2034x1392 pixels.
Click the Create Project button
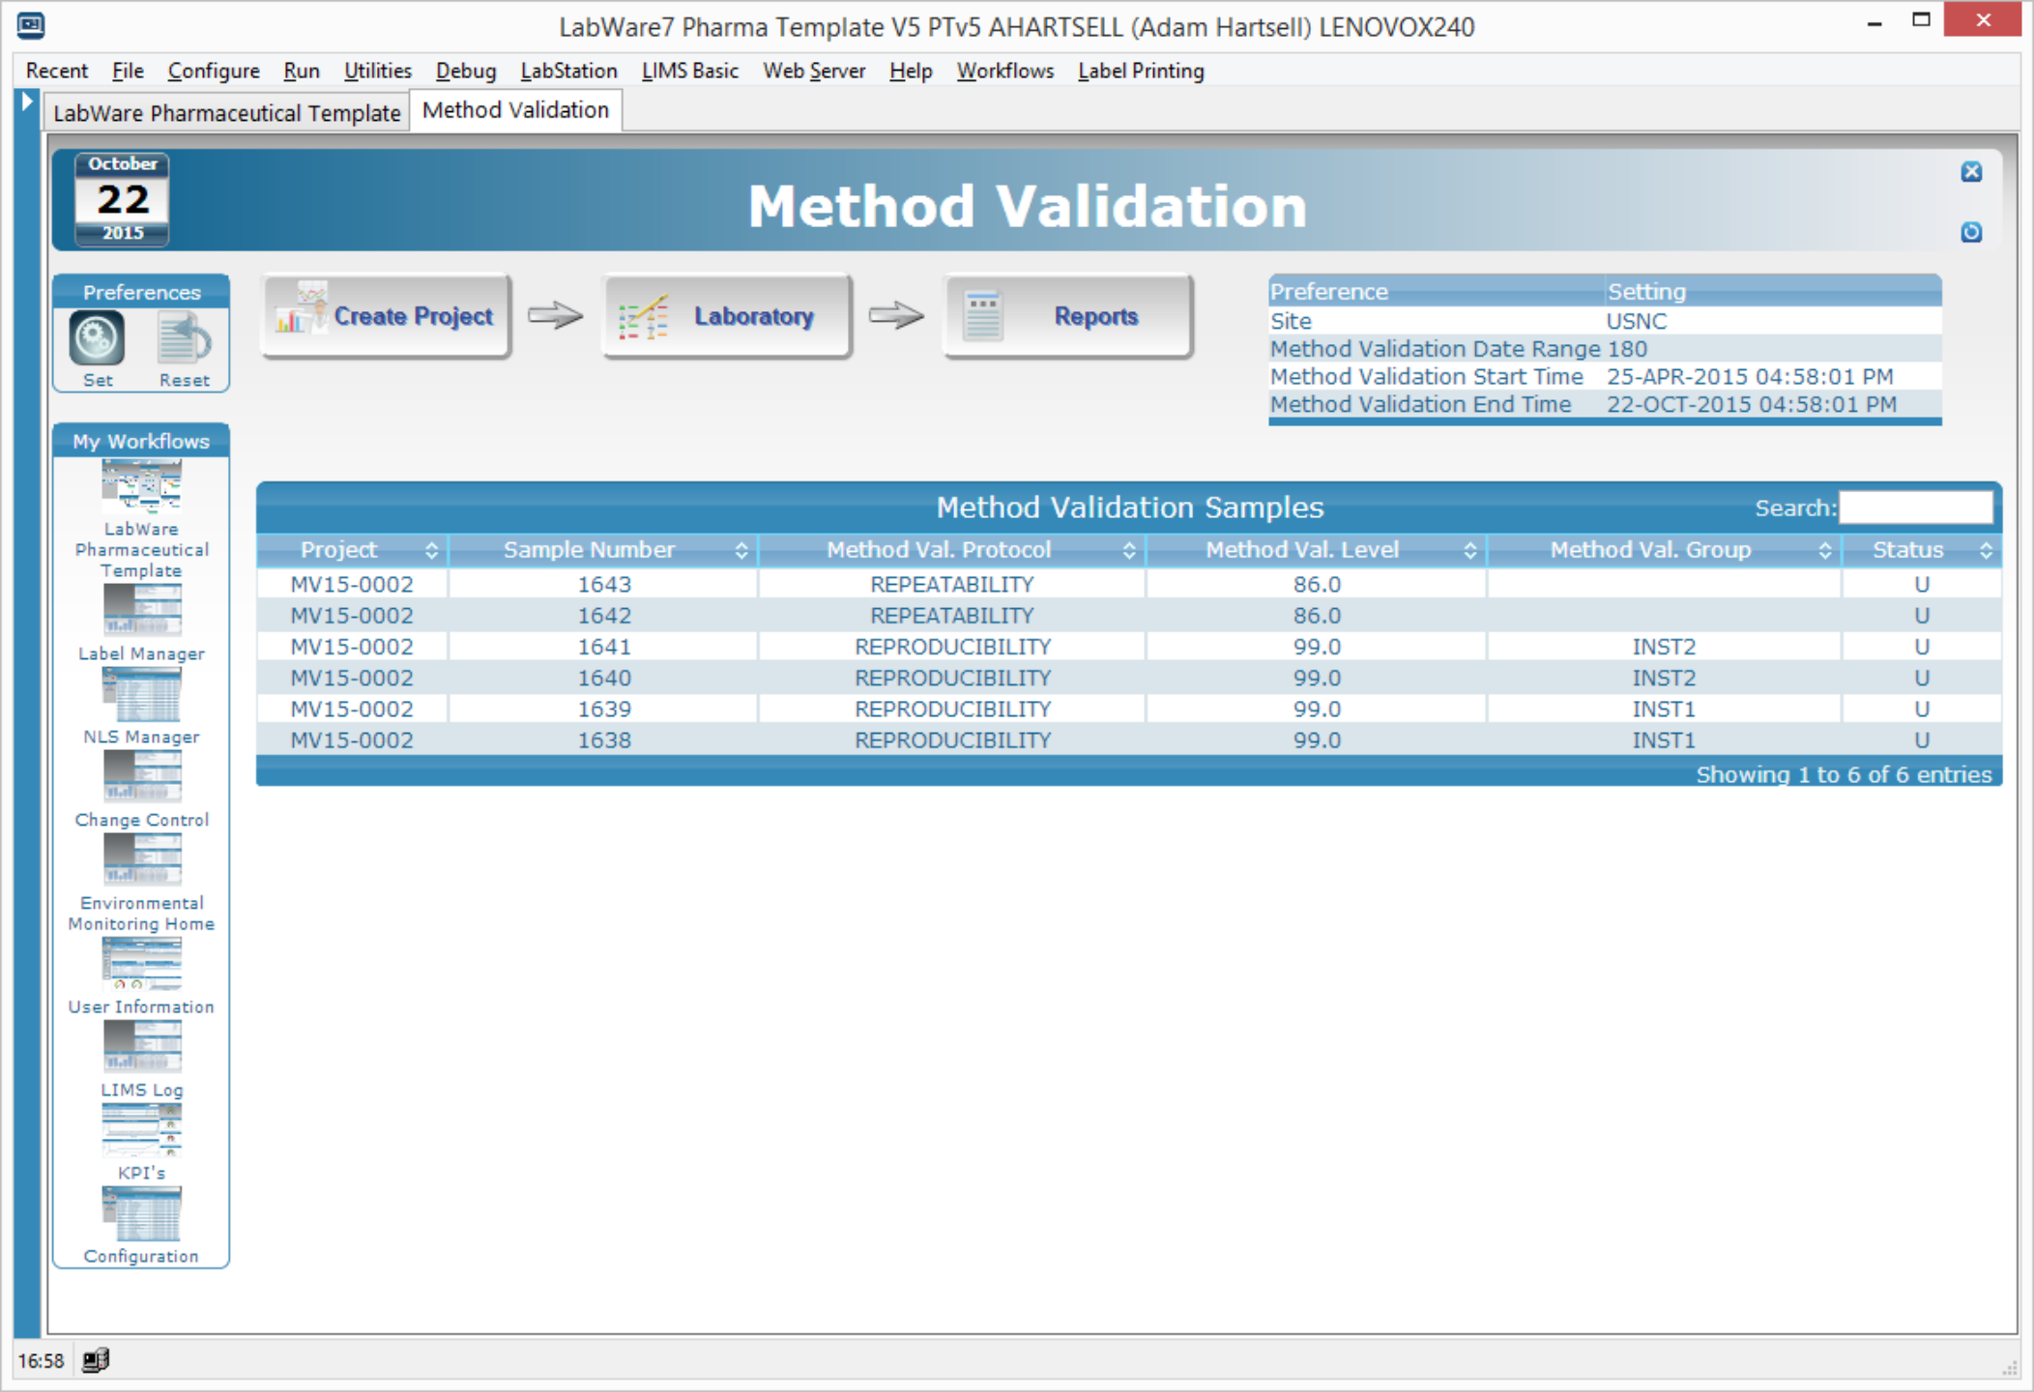[387, 316]
